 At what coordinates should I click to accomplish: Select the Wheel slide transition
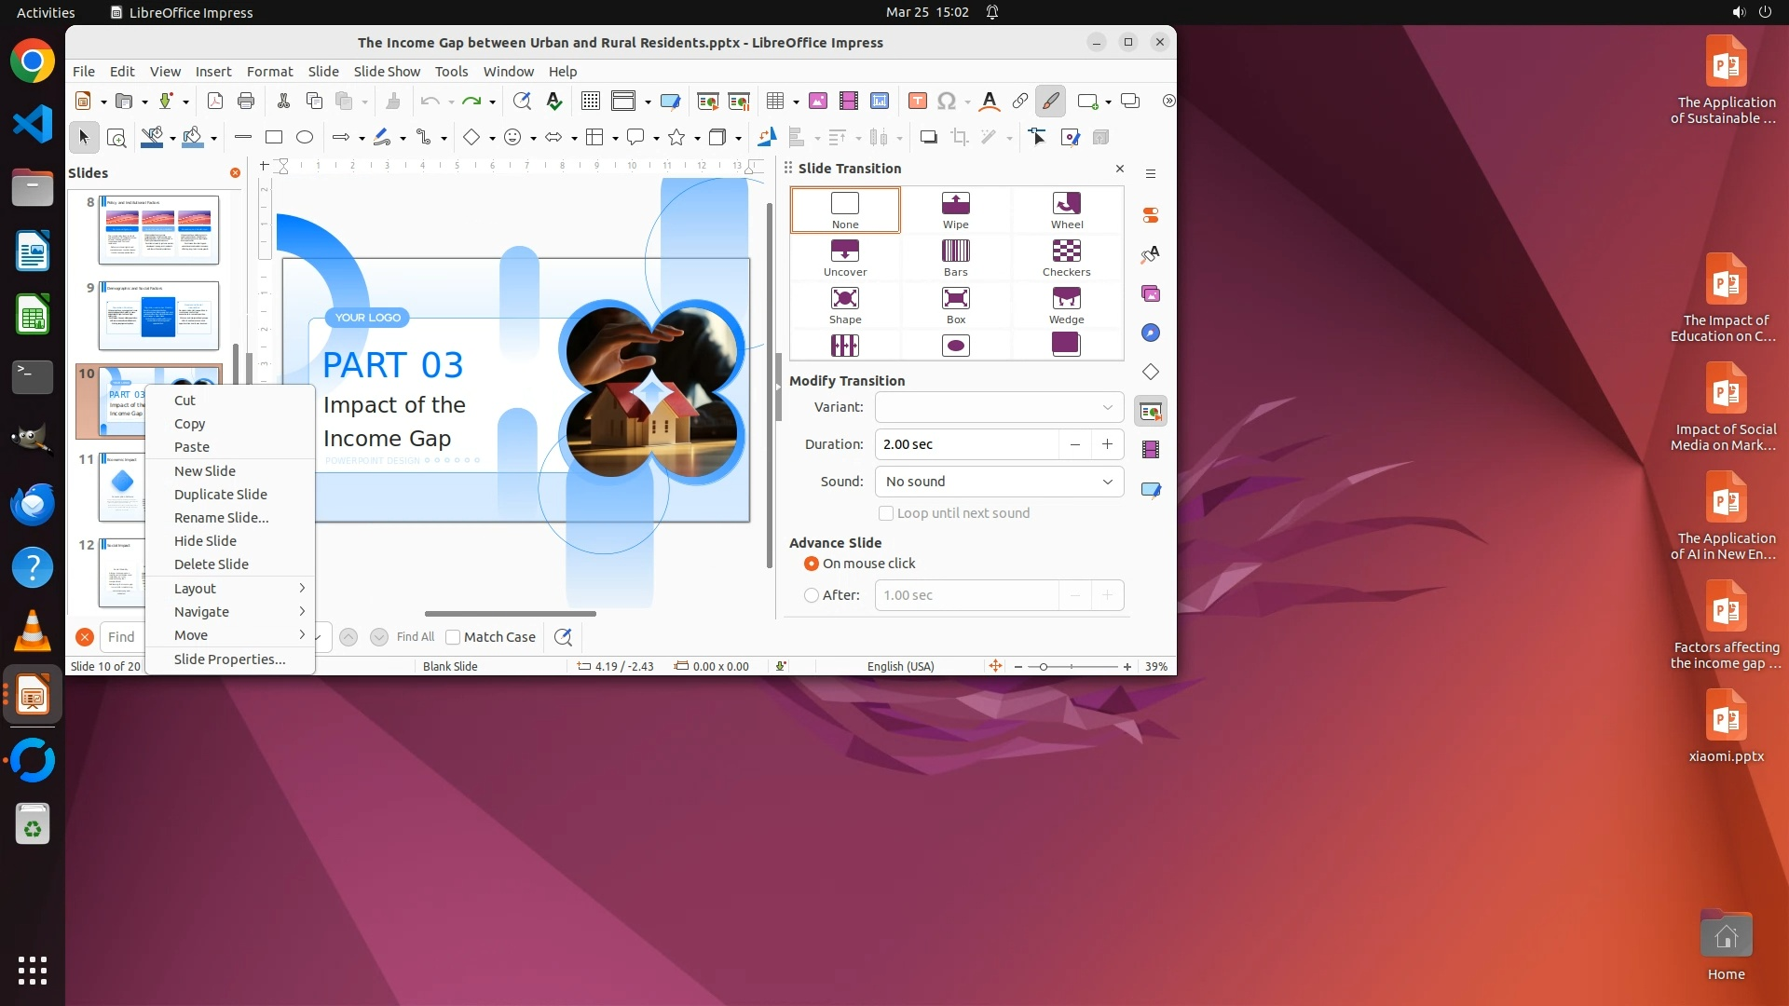pos(1066,210)
